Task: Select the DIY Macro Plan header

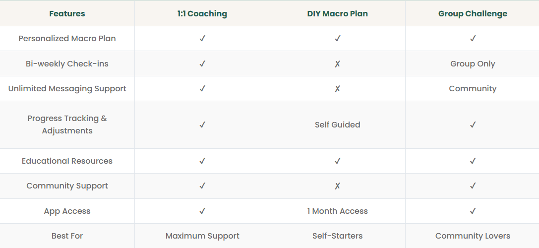Action: (338, 14)
